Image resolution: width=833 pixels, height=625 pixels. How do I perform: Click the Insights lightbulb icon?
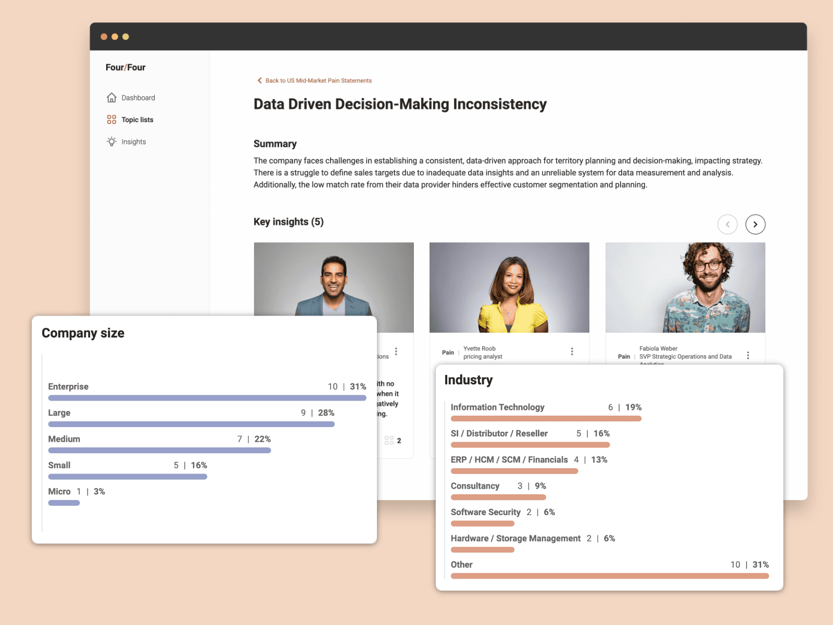111,142
